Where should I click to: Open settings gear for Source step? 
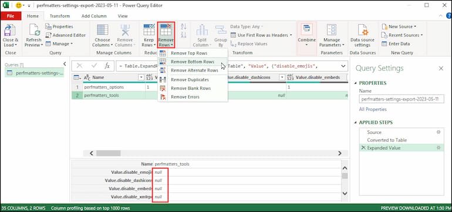(x=438, y=132)
